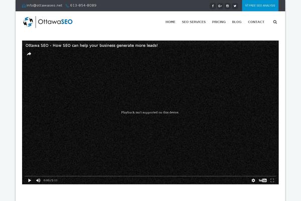Viewport: 301px width, 201px height.
Task: Open the PRICING page
Action: [x=219, y=22]
